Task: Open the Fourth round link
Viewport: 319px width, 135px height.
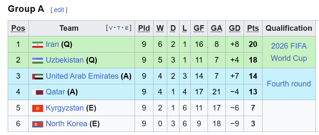Action: point(289,84)
